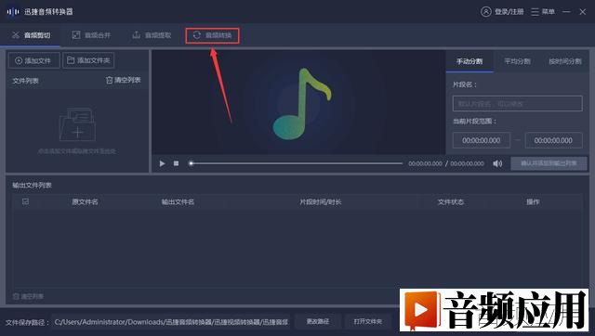Open the audio merge tab
The height and width of the screenshot is (336, 595).
[91, 35]
